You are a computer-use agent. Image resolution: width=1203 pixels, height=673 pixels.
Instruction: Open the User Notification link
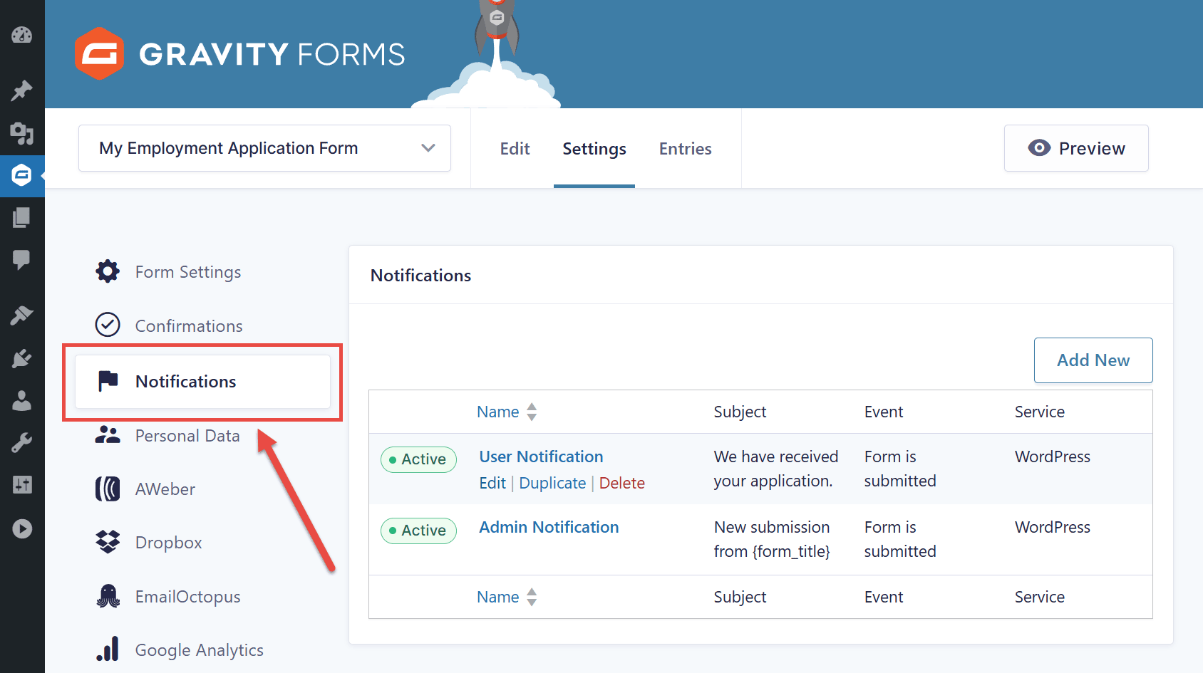pyautogui.click(x=541, y=457)
